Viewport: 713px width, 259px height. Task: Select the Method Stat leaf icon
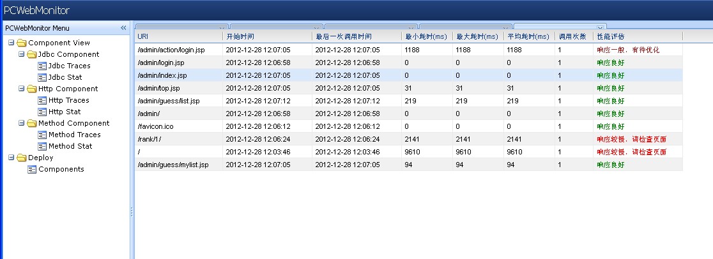tap(43, 146)
